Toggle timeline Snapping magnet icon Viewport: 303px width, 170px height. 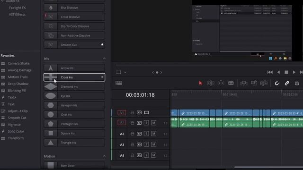pos(277,83)
